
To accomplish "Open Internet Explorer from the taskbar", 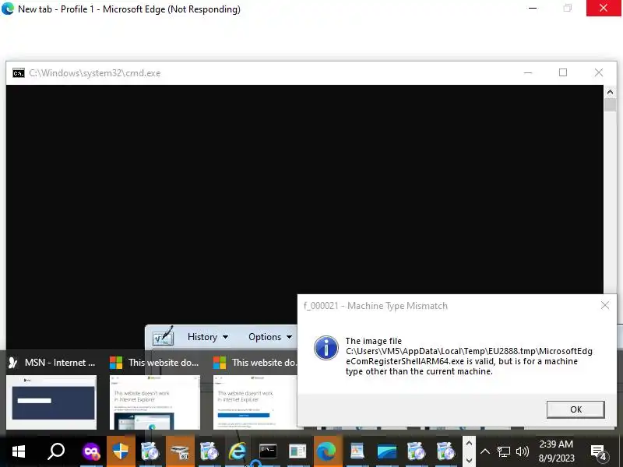I will click(238, 451).
